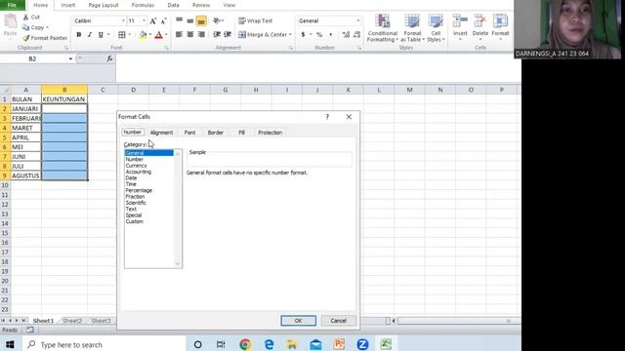
Task: Click in the Windows search box
Action: [104, 344]
